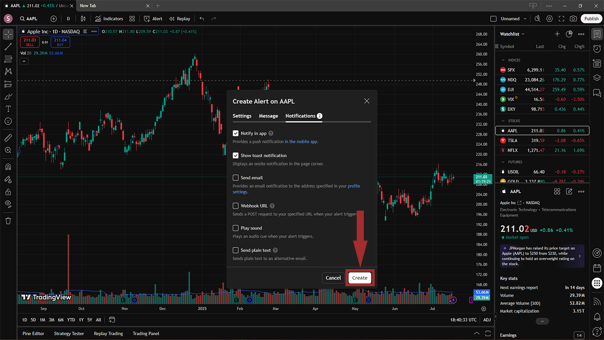Click the ruler measure tool

pos(8,138)
